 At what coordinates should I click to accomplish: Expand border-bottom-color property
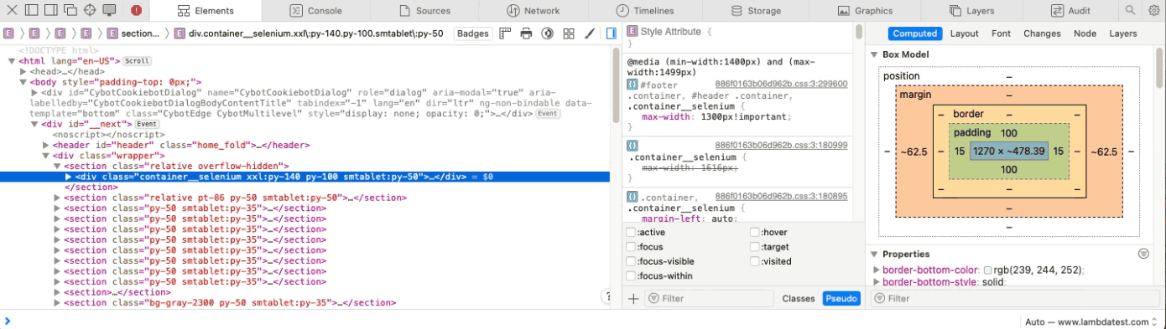pyautogui.click(x=877, y=270)
